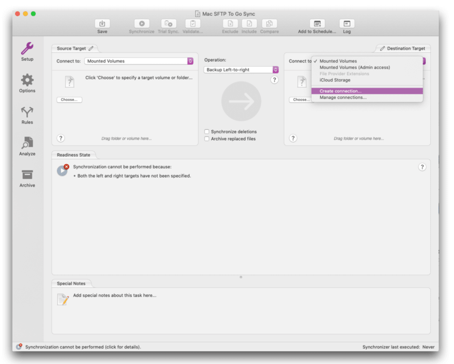Select the Options gear in the sidebar
The width and height of the screenshot is (454, 364).
[27, 83]
